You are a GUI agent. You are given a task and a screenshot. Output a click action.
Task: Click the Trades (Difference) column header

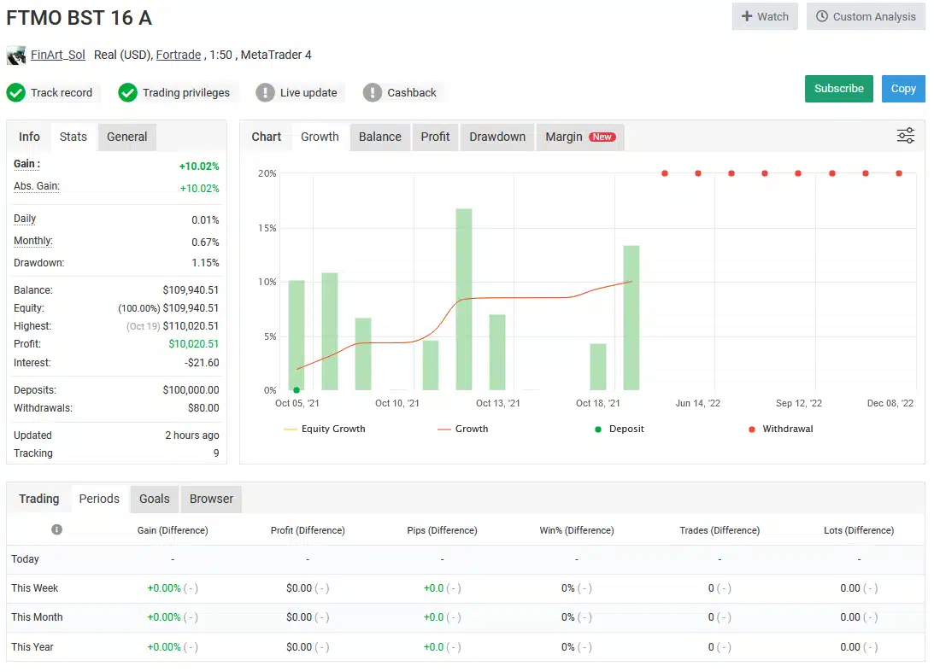coord(720,530)
